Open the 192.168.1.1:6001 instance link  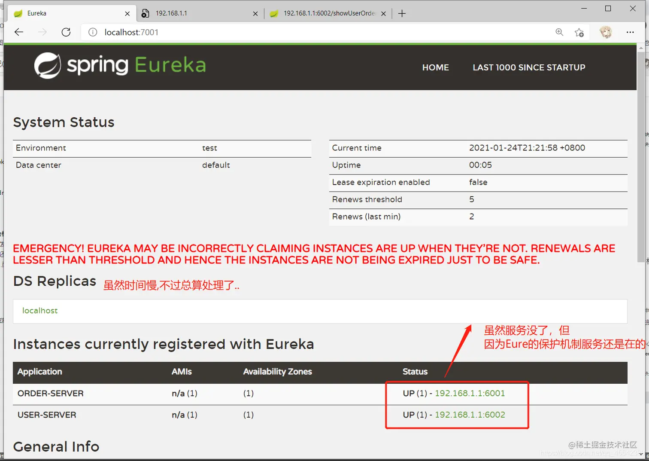click(470, 393)
